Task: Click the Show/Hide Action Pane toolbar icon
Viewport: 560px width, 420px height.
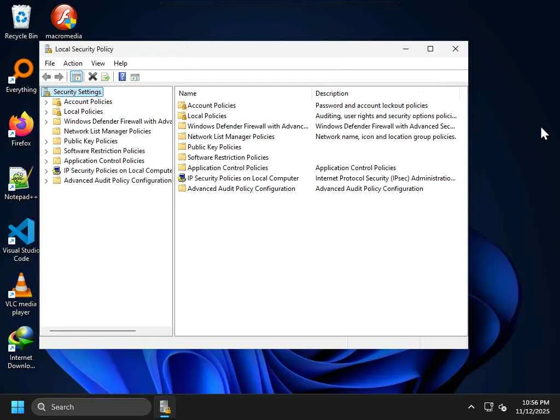Action: pyautogui.click(x=135, y=77)
